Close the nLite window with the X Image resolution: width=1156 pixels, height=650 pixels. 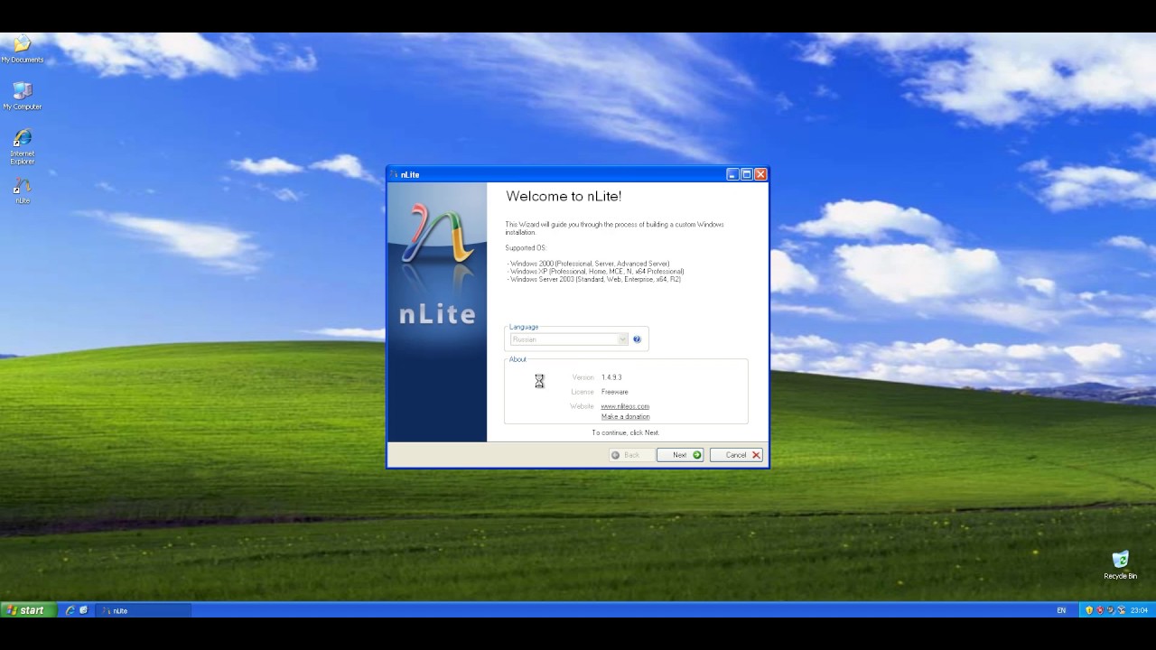click(760, 174)
